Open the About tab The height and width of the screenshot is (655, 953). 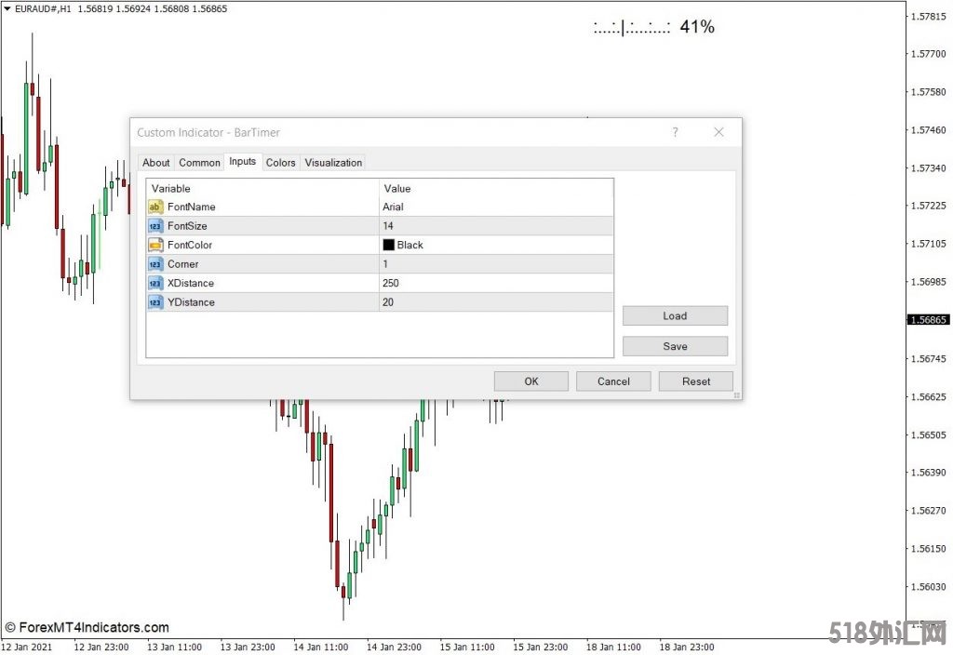tap(156, 163)
